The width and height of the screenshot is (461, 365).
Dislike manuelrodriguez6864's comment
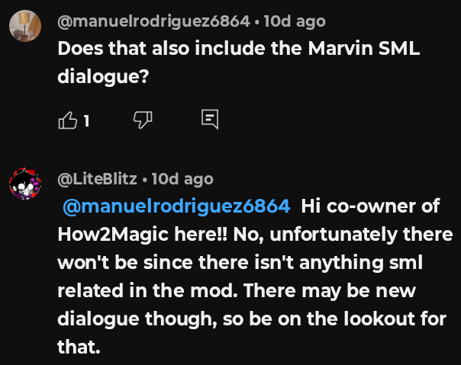[143, 120]
